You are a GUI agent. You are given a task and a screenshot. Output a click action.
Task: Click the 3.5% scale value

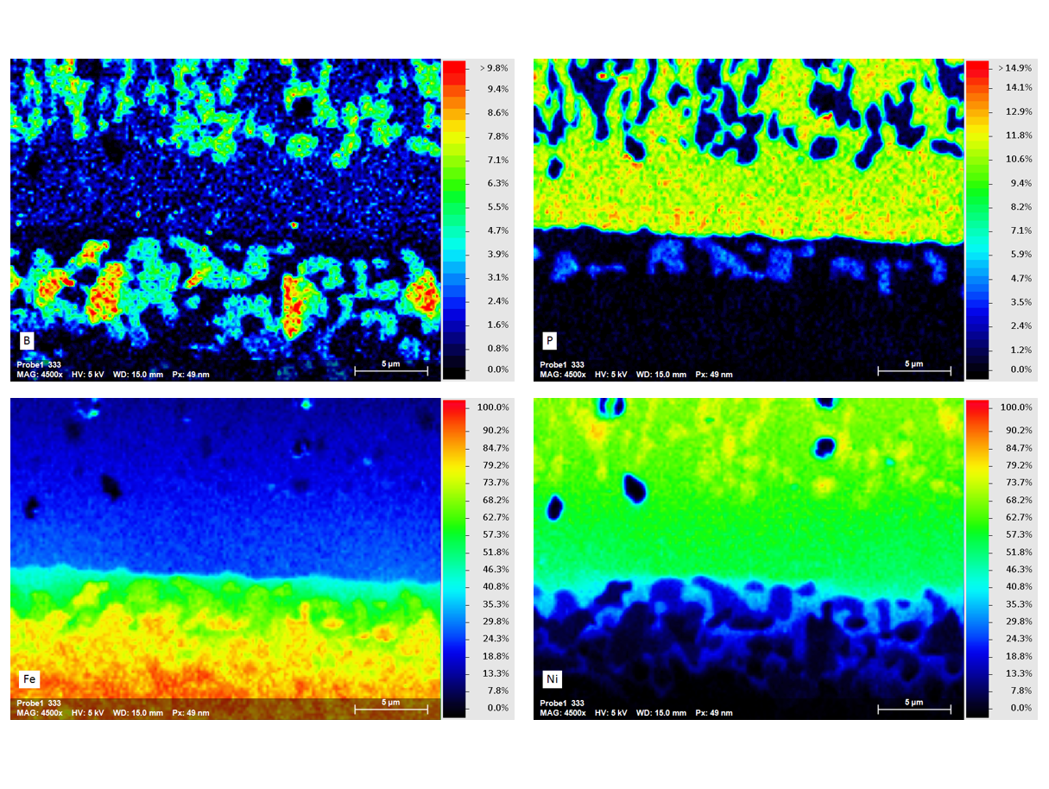tap(1022, 302)
